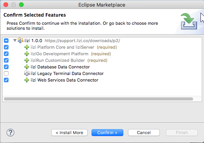Close the Eclipse Marketplace window

(x=6, y=5)
